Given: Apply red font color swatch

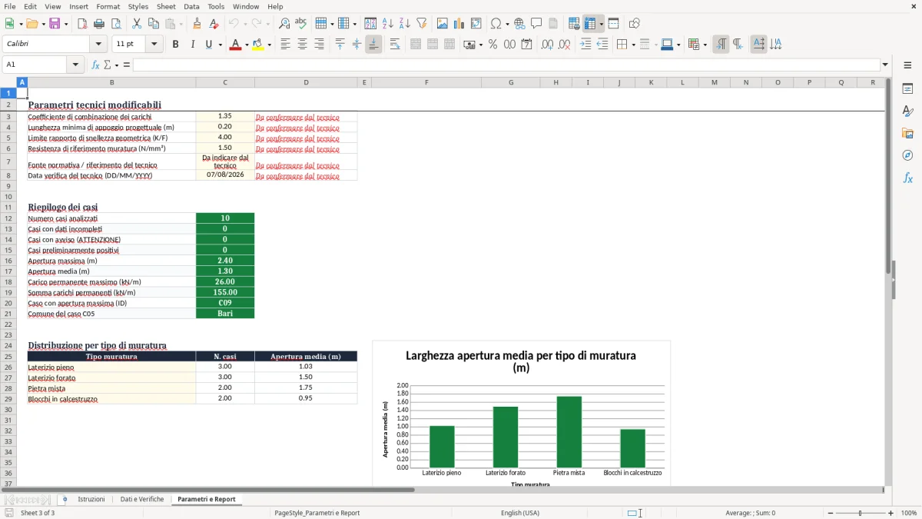Looking at the screenshot, I should click(x=235, y=45).
